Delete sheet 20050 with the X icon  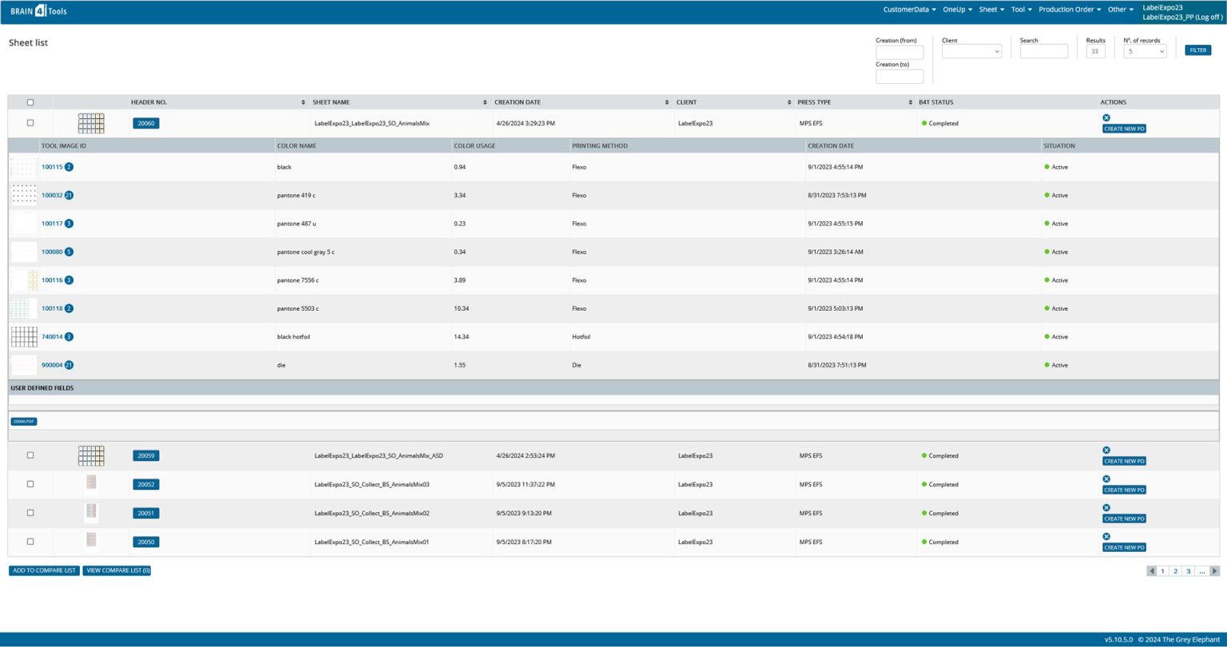pos(1106,536)
